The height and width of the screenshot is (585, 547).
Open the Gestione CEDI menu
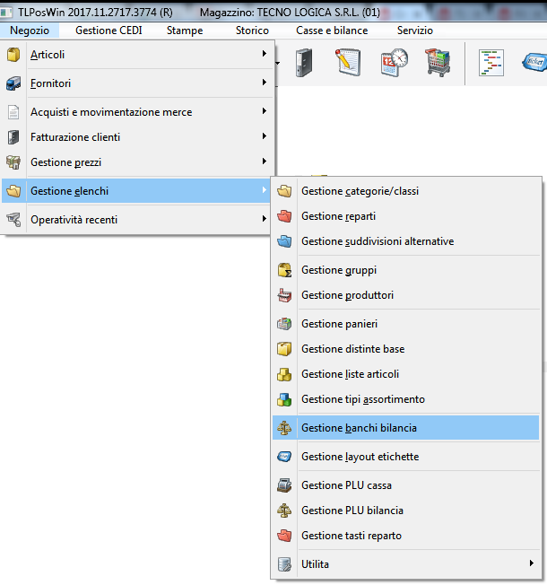[109, 31]
